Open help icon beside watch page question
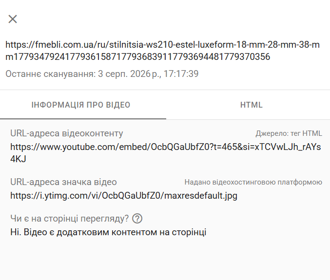The image size is (330, 280). [137, 219]
